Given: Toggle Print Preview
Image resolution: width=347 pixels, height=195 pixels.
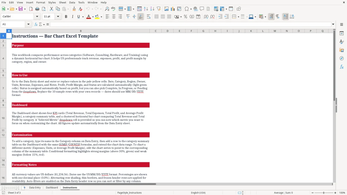Looking at the screenshot, I should pos(43,9).
